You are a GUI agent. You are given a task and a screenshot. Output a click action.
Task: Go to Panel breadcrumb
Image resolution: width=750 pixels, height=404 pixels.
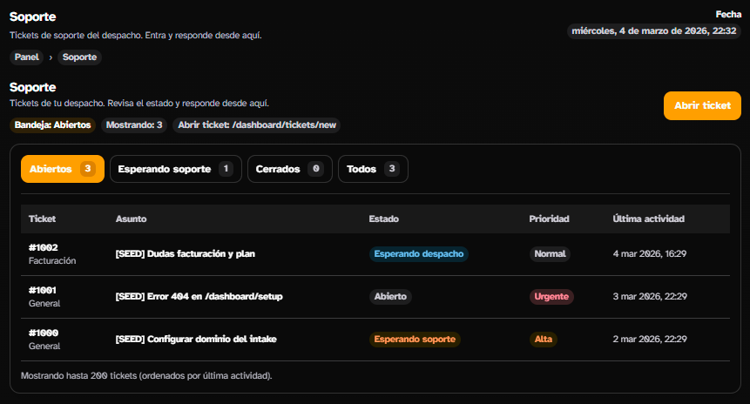coord(27,57)
